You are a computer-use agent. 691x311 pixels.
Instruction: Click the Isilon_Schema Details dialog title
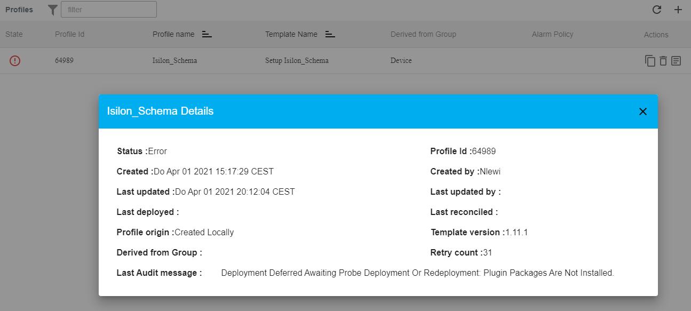coord(160,111)
